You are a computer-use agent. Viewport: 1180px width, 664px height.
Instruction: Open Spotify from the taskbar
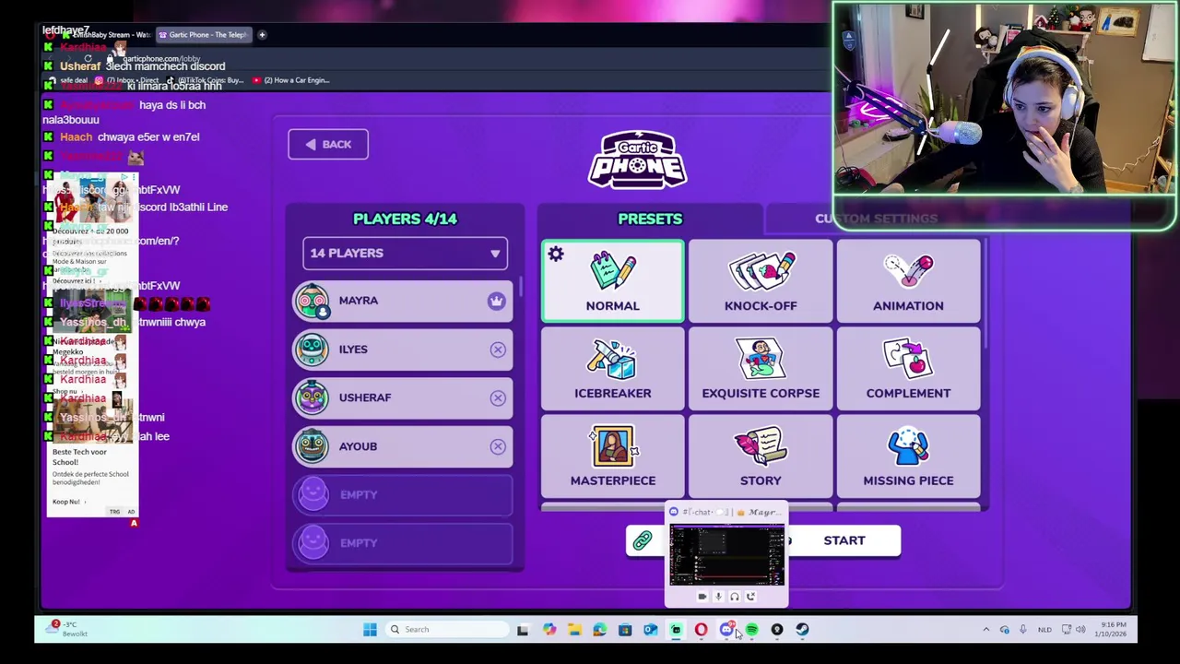751,630
